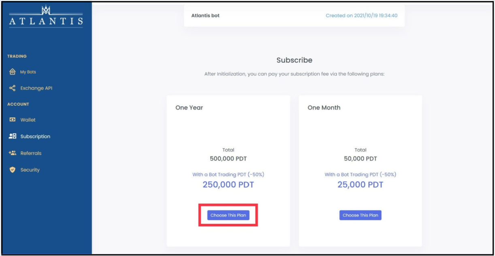Click the Referrals add-people icon
Screen dimensions: 495x256
pos(12,153)
